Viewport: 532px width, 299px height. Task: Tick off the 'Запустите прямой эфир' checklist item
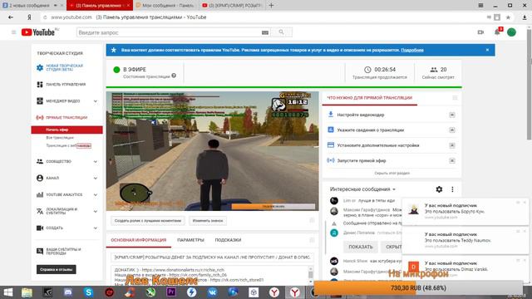[452, 160]
